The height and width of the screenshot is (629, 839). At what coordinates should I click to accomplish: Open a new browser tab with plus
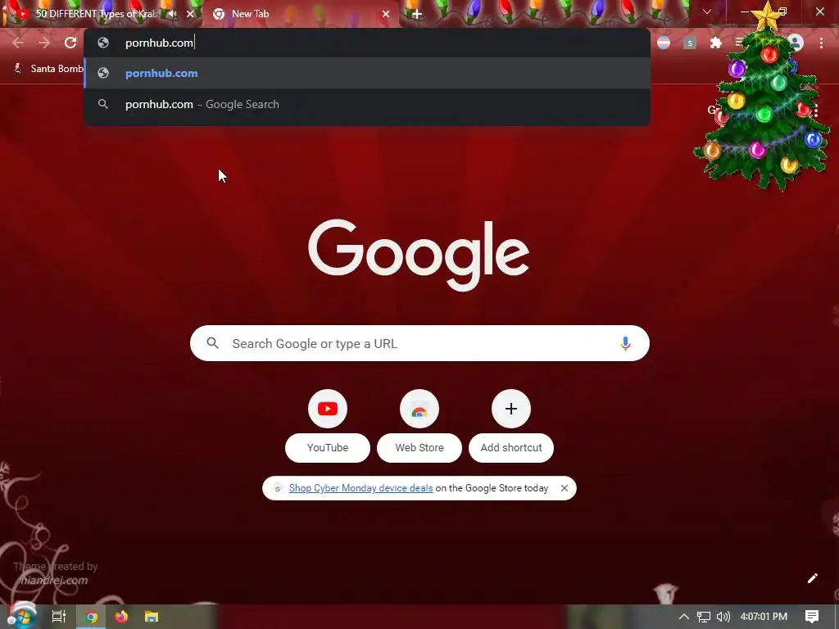(417, 14)
